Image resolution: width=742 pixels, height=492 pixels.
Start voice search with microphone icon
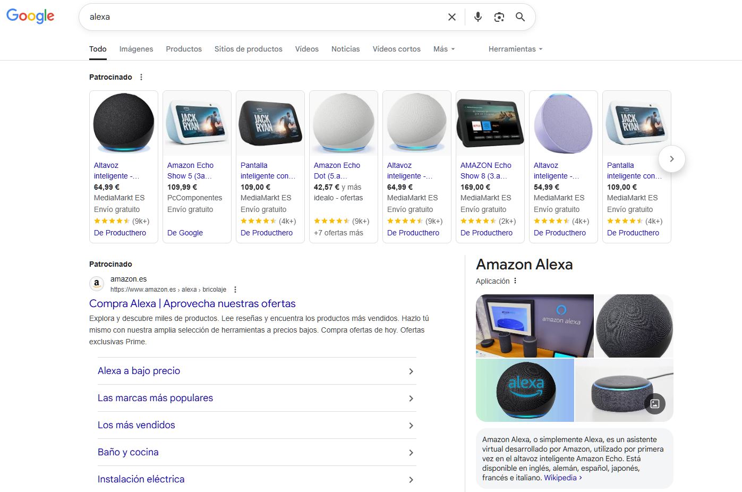tap(478, 17)
